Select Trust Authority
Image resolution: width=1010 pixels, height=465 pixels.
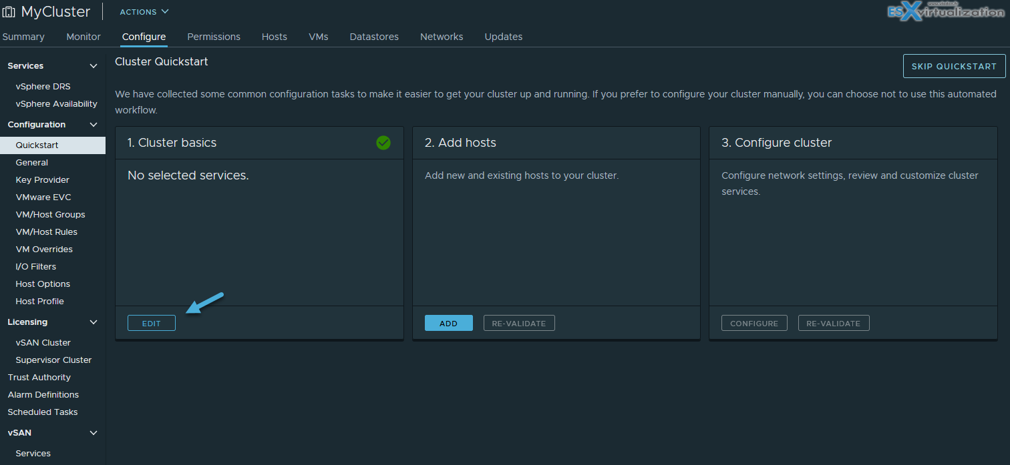click(39, 378)
